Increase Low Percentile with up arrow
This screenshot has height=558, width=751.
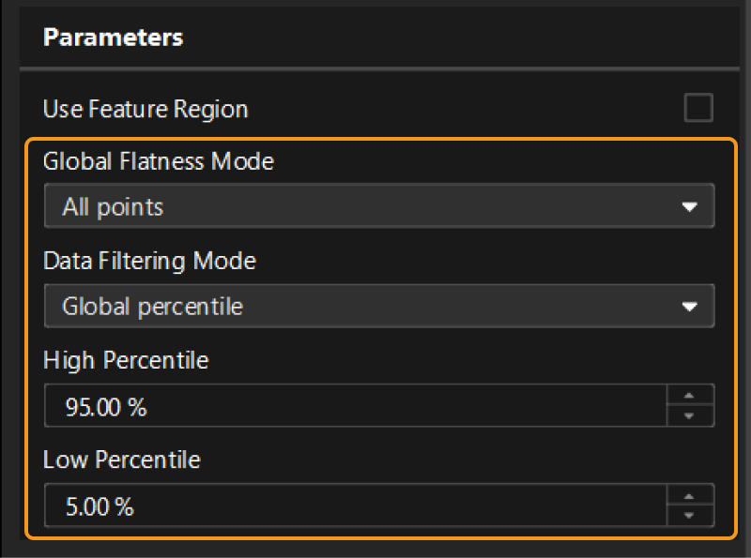(690, 497)
